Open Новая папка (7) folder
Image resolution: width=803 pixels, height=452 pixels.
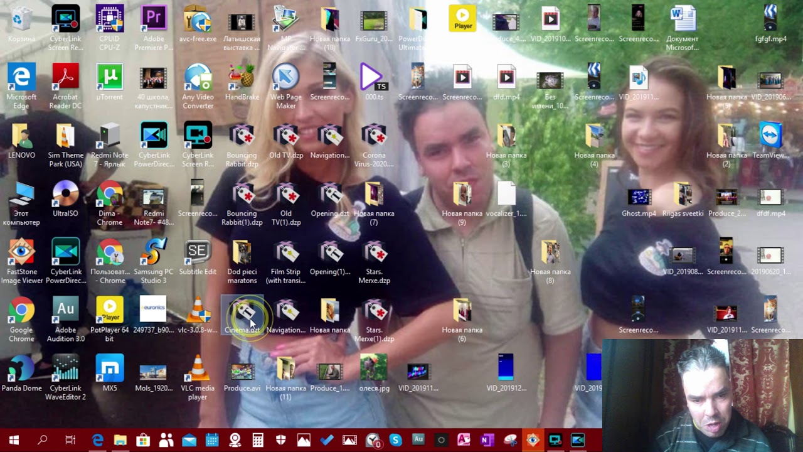coord(374,202)
